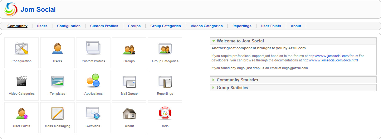Expand the Community Statistics panel

(293, 80)
